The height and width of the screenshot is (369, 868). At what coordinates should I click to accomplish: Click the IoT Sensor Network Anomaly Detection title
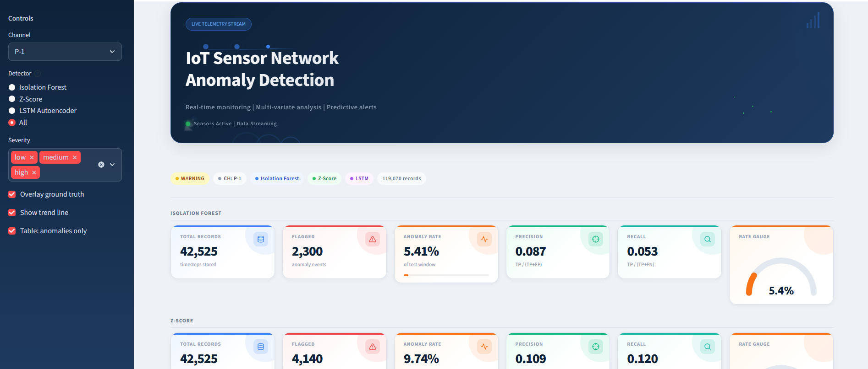(x=262, y=69)
